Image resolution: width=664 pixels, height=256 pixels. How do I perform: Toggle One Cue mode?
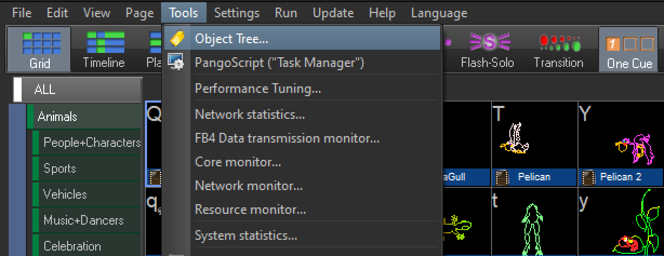click(629, 50)
